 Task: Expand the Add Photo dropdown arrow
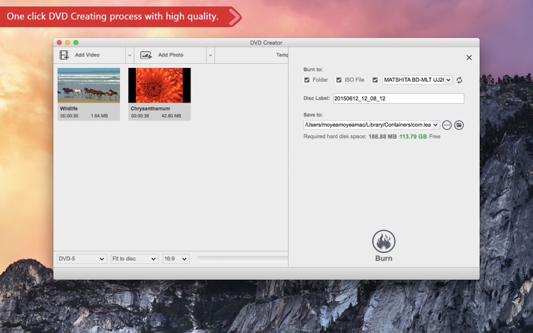211,55
